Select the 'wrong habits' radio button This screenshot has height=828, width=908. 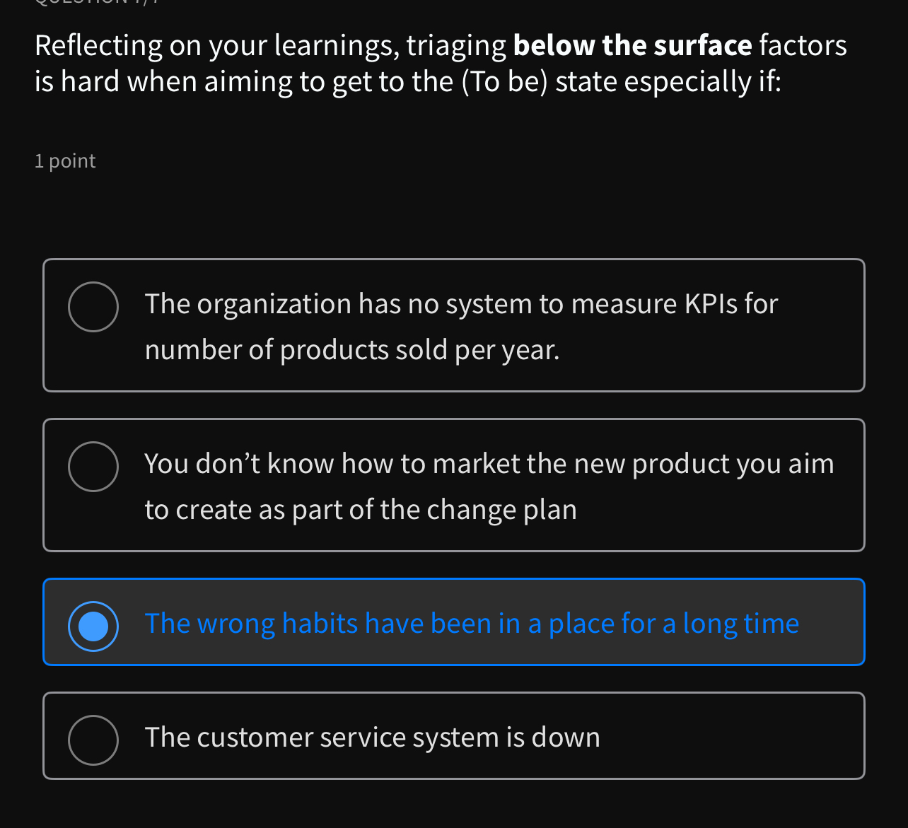tap(93, 625)
